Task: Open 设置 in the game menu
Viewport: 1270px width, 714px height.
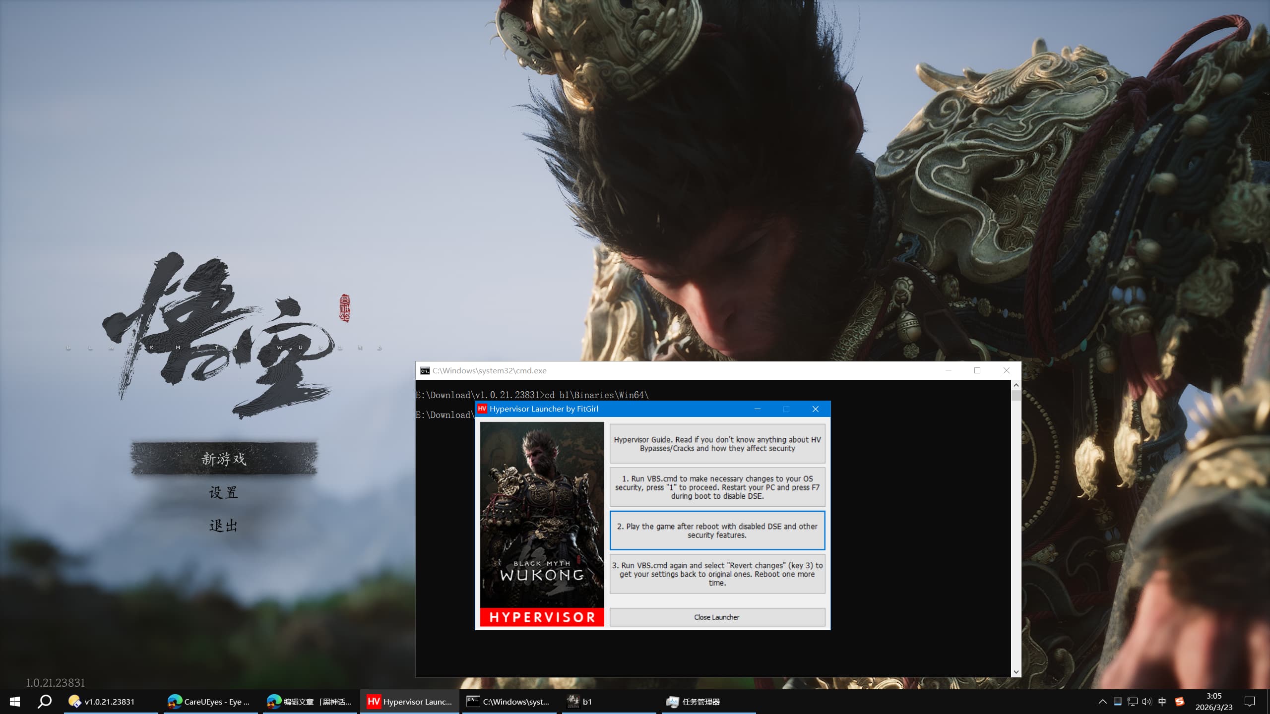Action: (x=224, y=492)
